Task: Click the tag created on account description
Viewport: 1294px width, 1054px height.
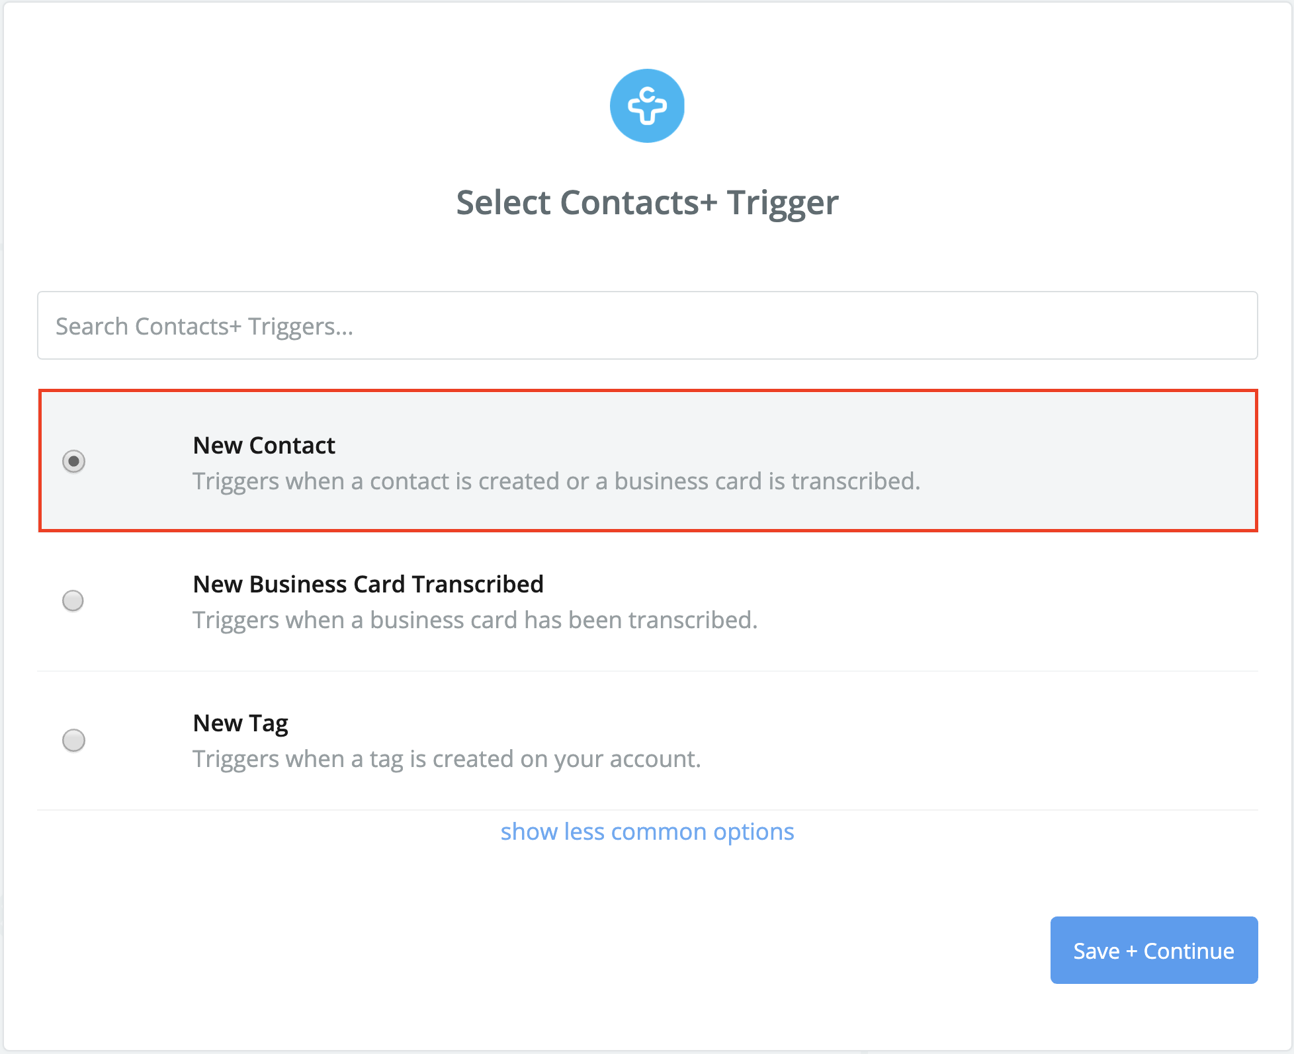Action: coord(447,759)
